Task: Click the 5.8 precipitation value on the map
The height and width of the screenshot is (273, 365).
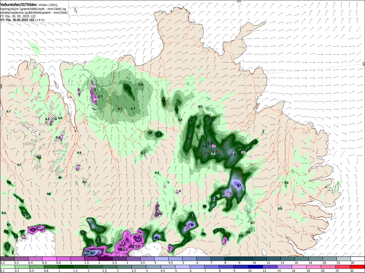Action: tap(215, 199)
